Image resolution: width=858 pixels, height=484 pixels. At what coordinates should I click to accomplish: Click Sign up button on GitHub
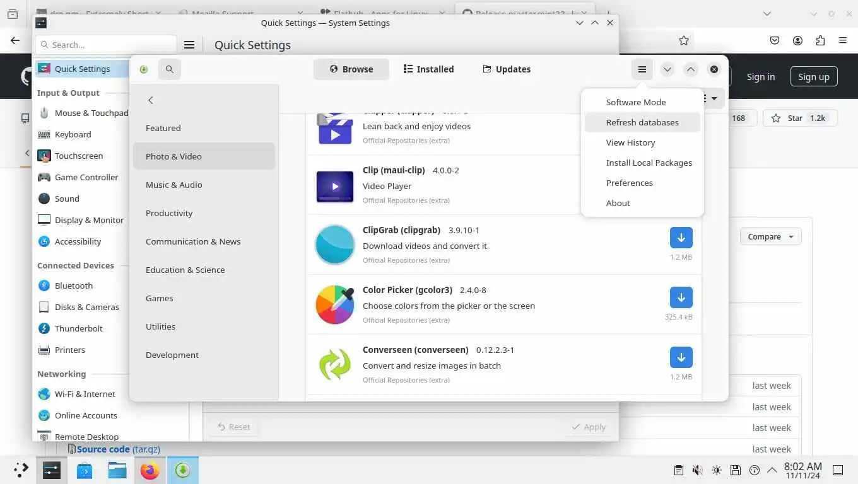814,77
